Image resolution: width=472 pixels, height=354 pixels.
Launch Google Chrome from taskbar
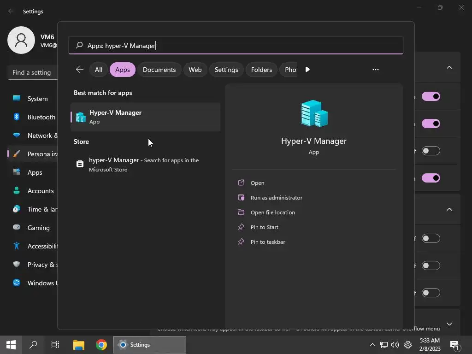pyautogui.click(x=101, y=345)
